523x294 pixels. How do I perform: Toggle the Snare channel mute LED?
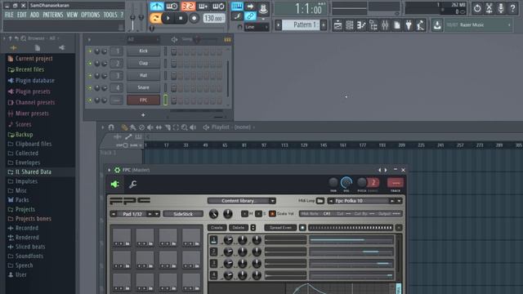(x=89, y=88)
